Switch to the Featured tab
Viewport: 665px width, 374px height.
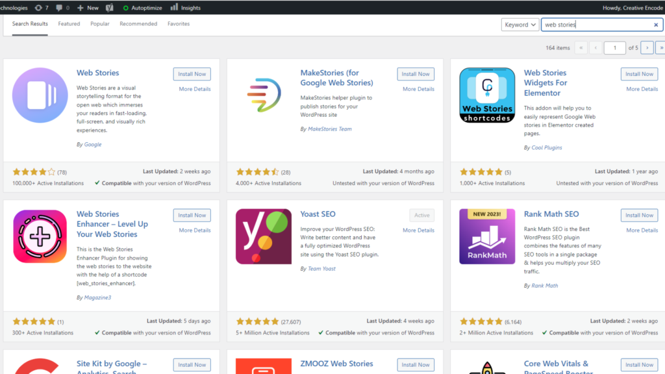(x=69, y=24)
